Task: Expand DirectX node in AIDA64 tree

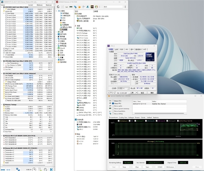Action: click(56, 48)
